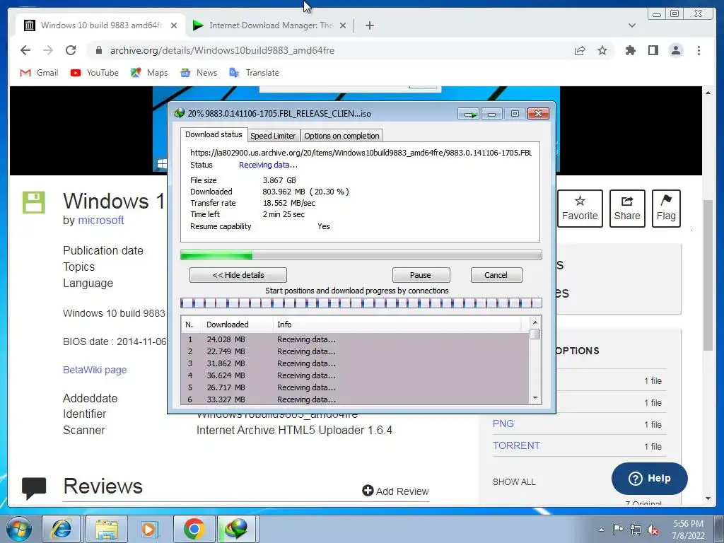The image size is (724, 543).
Task: Click Add Review
Action: point(396,491)
